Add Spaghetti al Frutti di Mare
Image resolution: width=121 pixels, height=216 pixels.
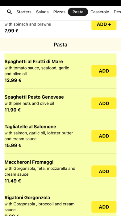(x=104, y=71)
